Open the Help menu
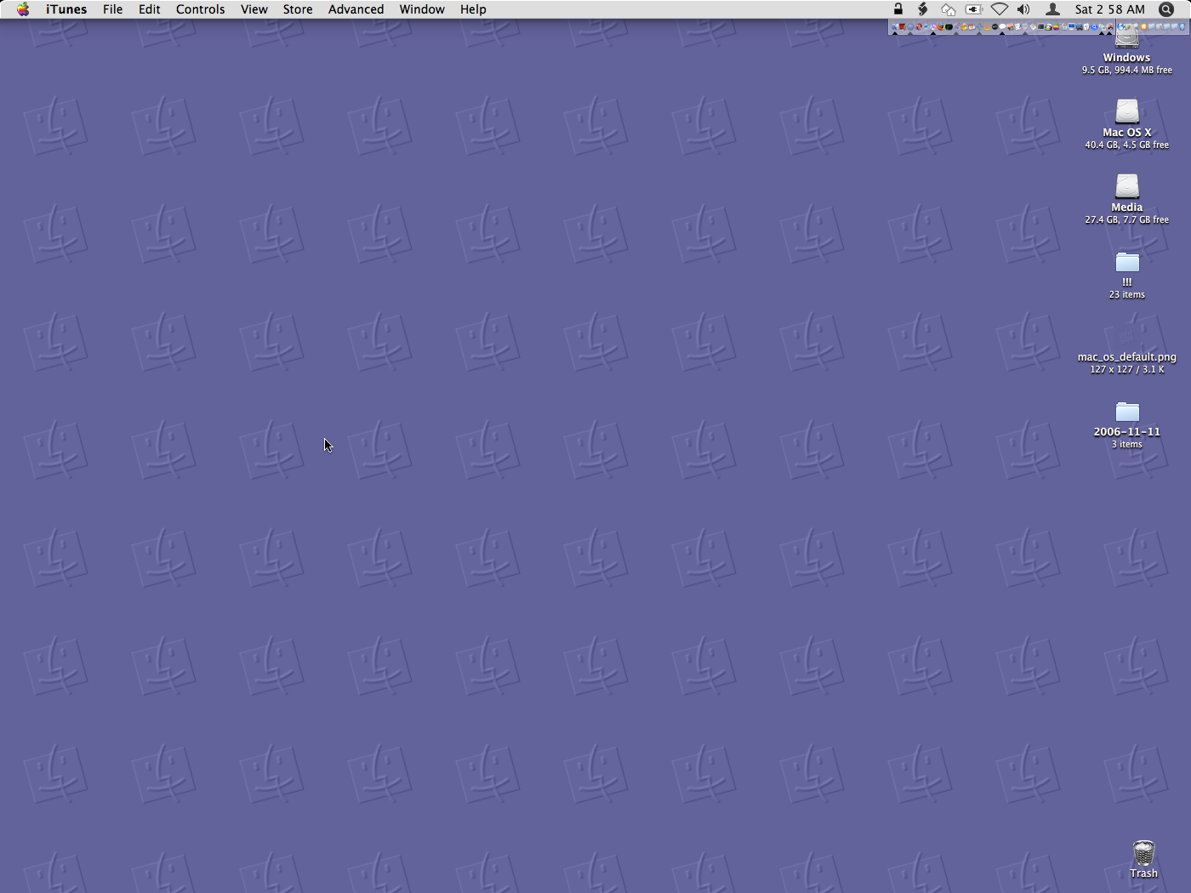 pos(473,9)
